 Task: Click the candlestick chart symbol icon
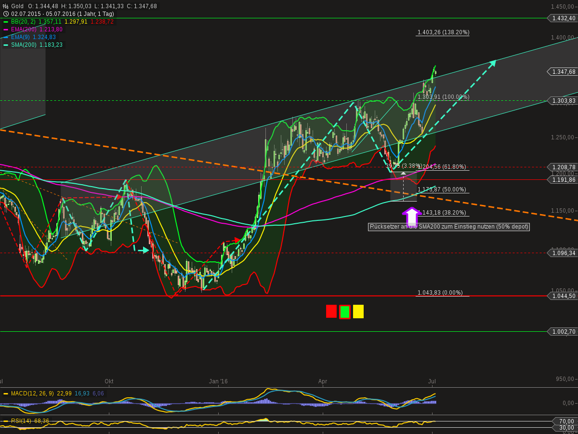pos(5,6)
